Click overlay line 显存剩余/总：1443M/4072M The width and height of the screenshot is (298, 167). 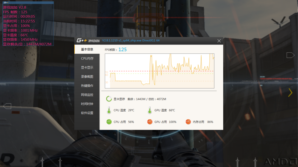[27, 44]
